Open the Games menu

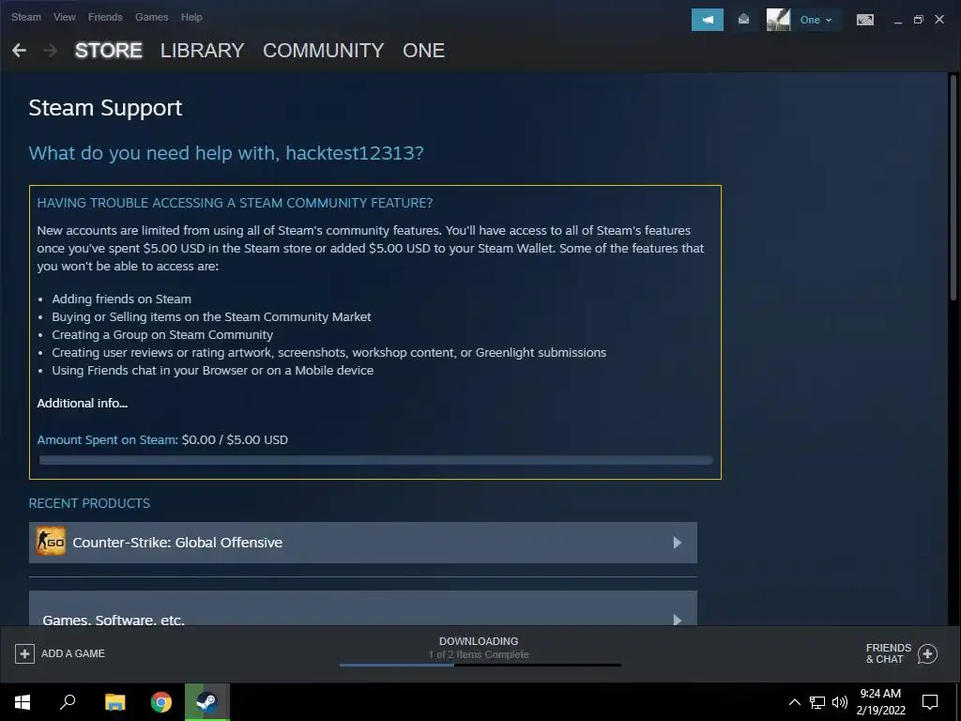point(151,17)
